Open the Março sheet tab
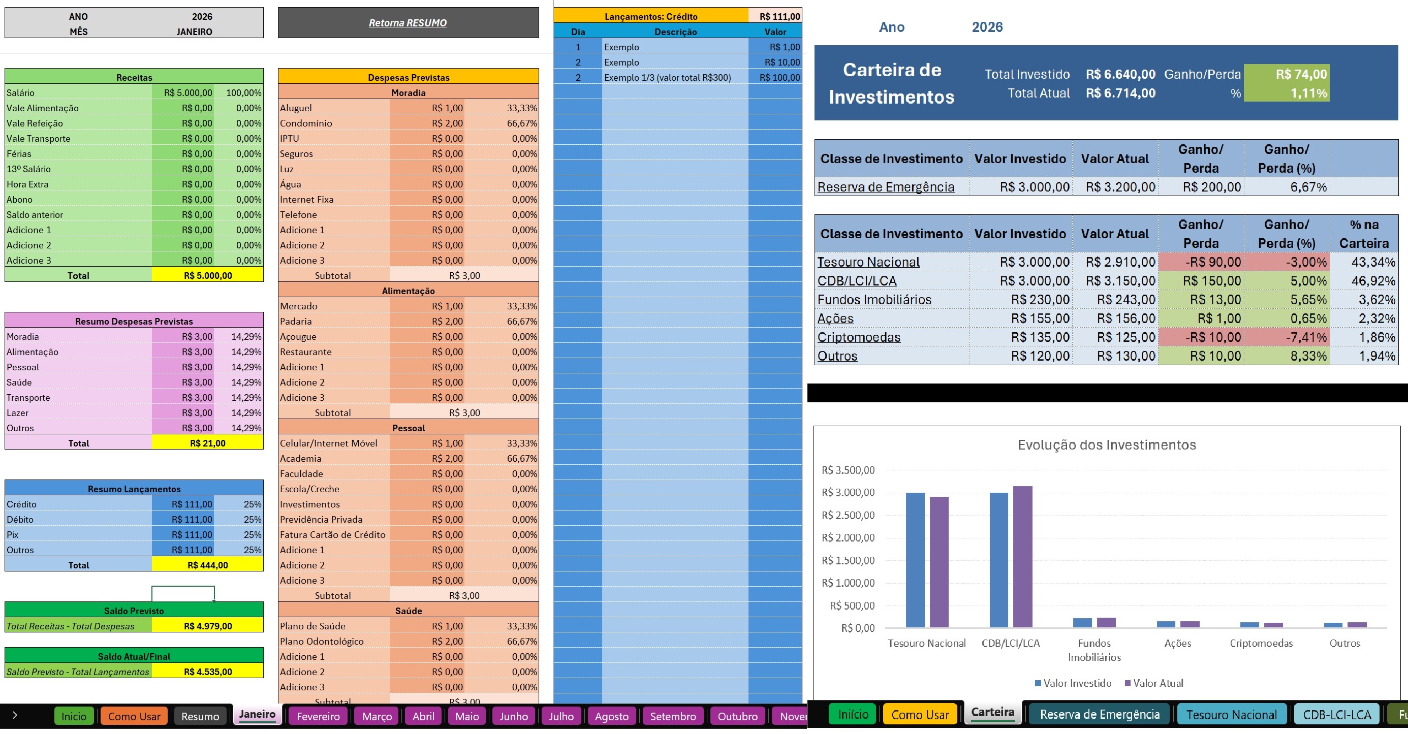Screen dimensions: 1408x734 (377, 716)
